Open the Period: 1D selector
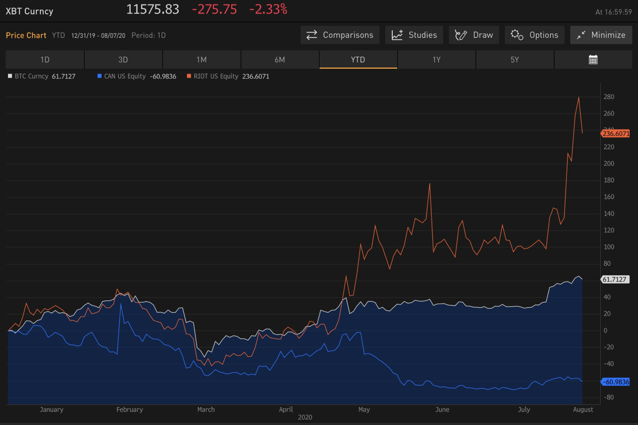The width and height of the screenshot is (638, 425). pyautogui.click(x=149, y=35)
